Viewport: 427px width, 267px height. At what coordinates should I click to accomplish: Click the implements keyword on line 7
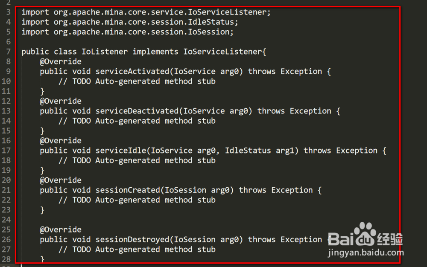(155, 51)
